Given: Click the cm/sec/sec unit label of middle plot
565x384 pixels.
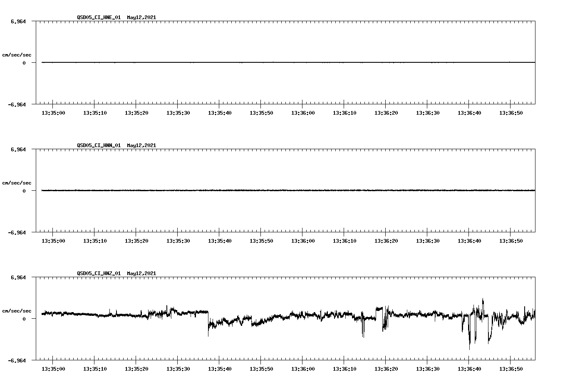Looking at the screenshot, I should click(17, 182).
